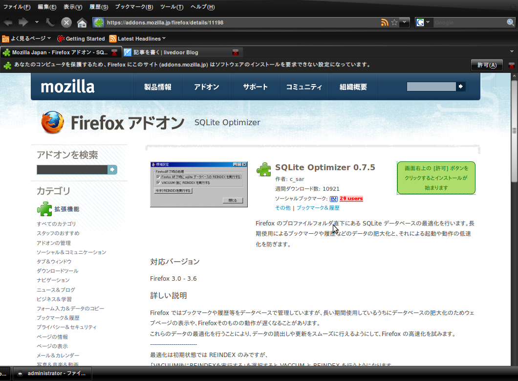Screen dimensions: 518x381
Task: Open the Hatena Bookmark B! icon
Action: click(334, 199)
